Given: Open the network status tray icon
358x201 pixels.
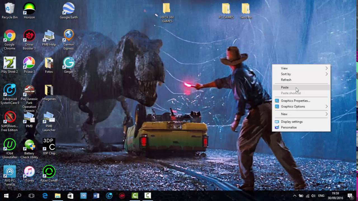Looking at the screenshot, I should click(307, 196).
